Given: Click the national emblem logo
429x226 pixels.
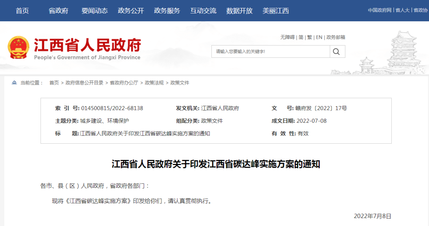Looking at the screenshot, I should [x=18, y=48].
